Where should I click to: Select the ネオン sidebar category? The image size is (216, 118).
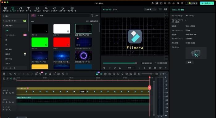coord(7,64)
